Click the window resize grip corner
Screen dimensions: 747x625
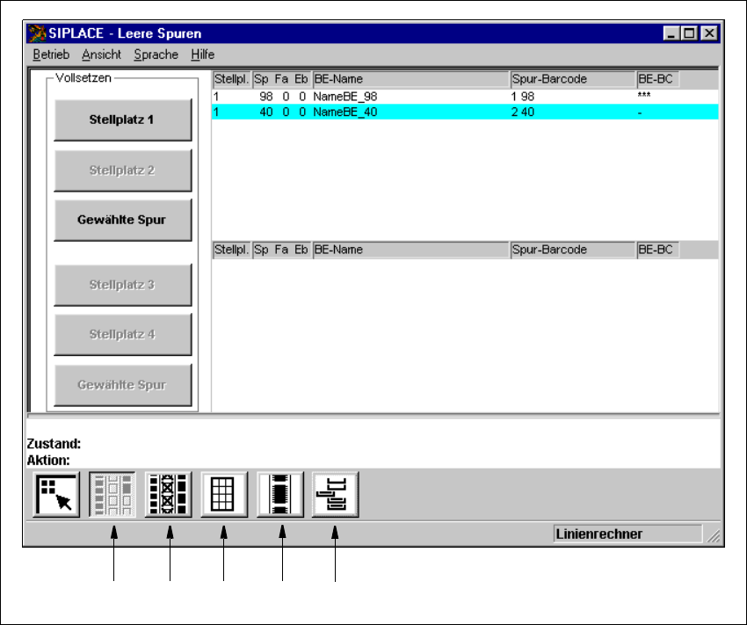pyautogui.click(x=714, y=536)
